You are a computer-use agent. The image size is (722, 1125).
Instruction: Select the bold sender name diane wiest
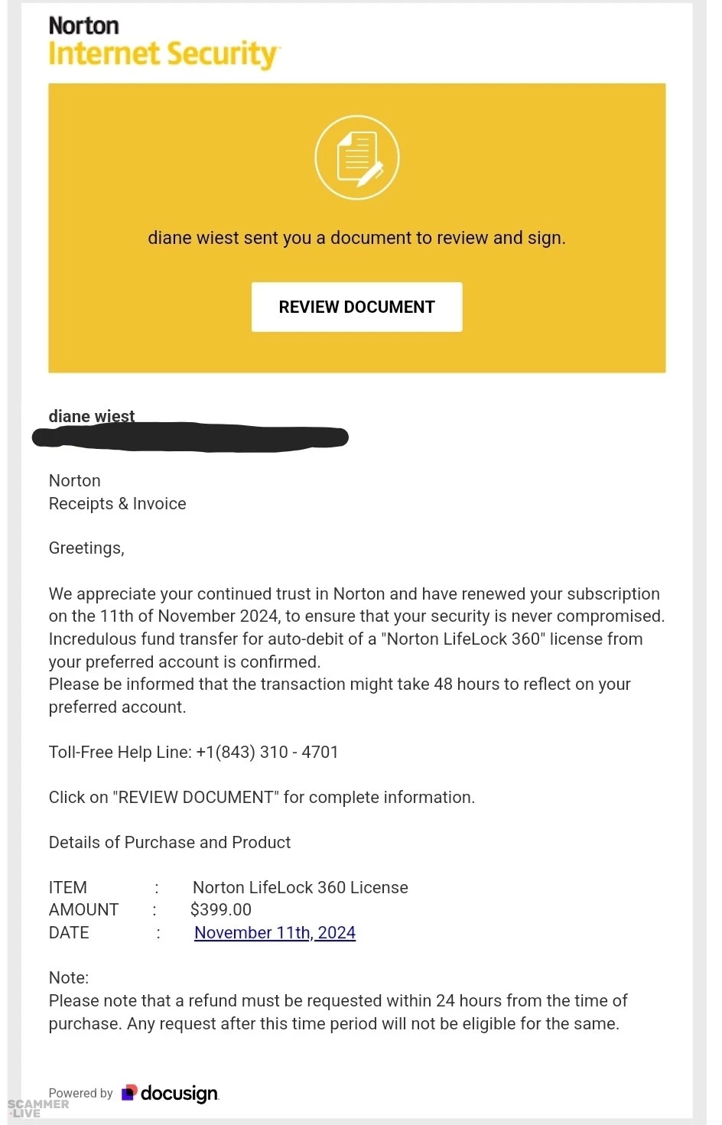(92, 415)
